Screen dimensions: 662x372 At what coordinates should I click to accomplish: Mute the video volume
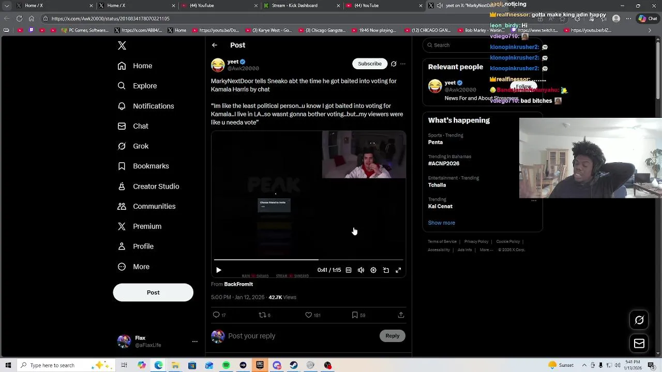361,270
